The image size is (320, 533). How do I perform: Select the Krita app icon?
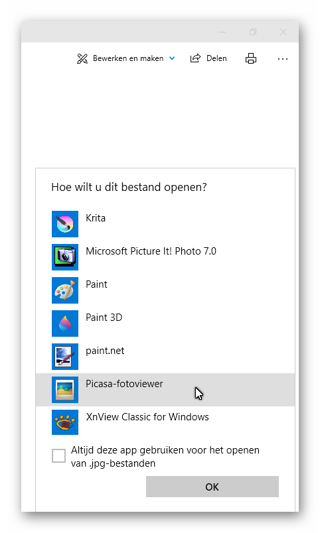[65, 224]
